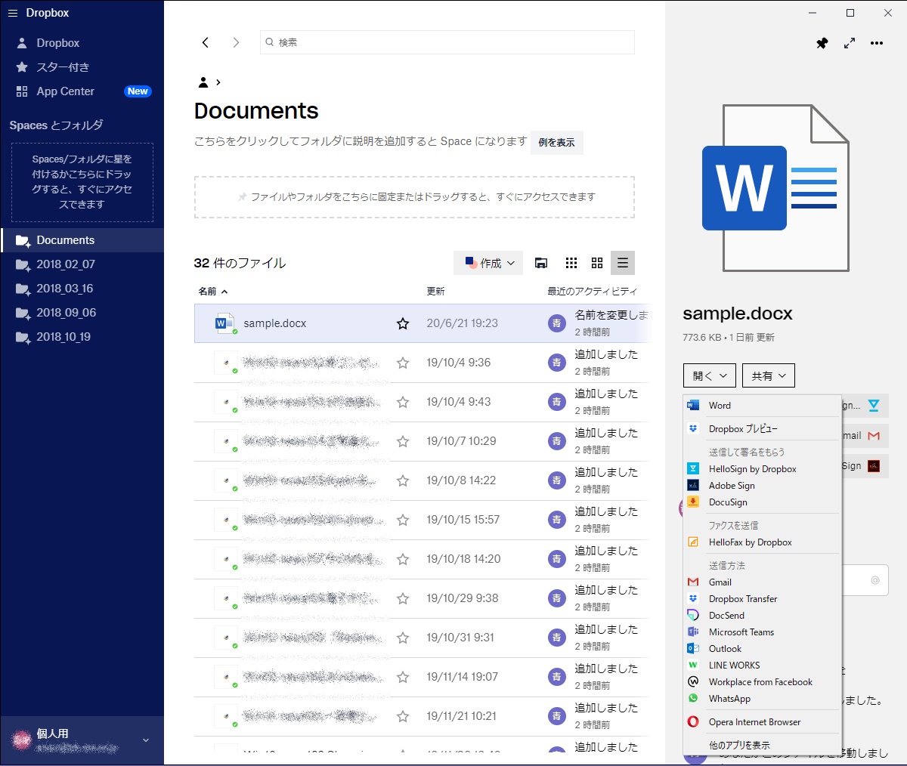Image resolution: width=907 pixels, height=766 pixels.
Task: Sort by the 名前 column header
Action: [x=212, y=291]
